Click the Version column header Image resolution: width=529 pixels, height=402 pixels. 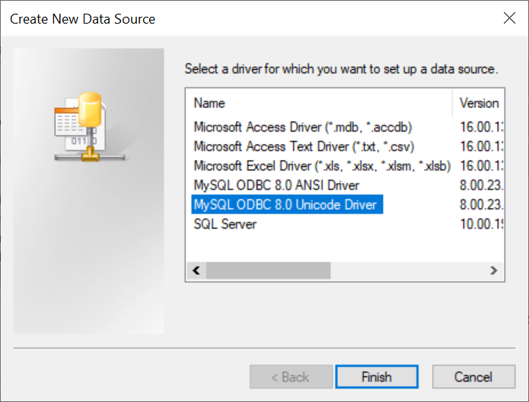click(x=480, y=103)
